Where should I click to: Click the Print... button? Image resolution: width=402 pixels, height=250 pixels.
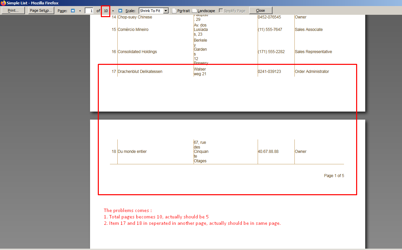(x=13, y=10)
